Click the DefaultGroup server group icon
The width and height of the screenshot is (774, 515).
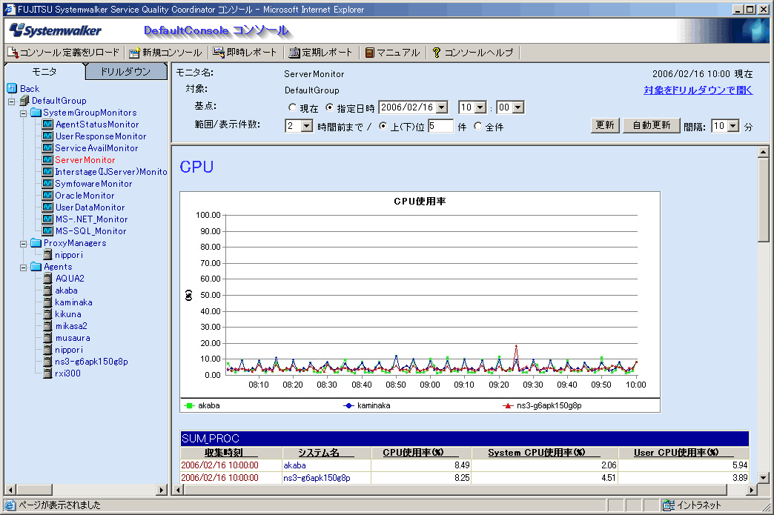click(24, 101)
